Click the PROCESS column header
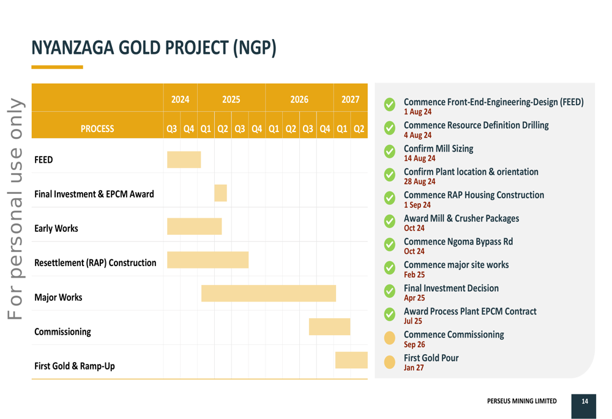612x419 pixels. click(97, 128)
